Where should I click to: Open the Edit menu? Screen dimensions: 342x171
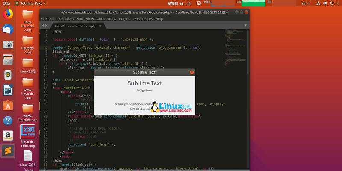(x=53, y=19)
